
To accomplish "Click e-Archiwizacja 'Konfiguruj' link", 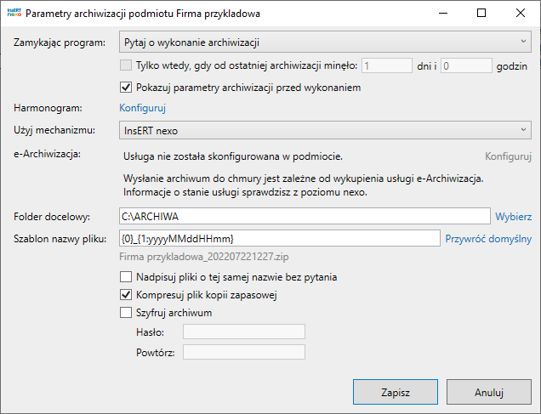I will (508, 156).
